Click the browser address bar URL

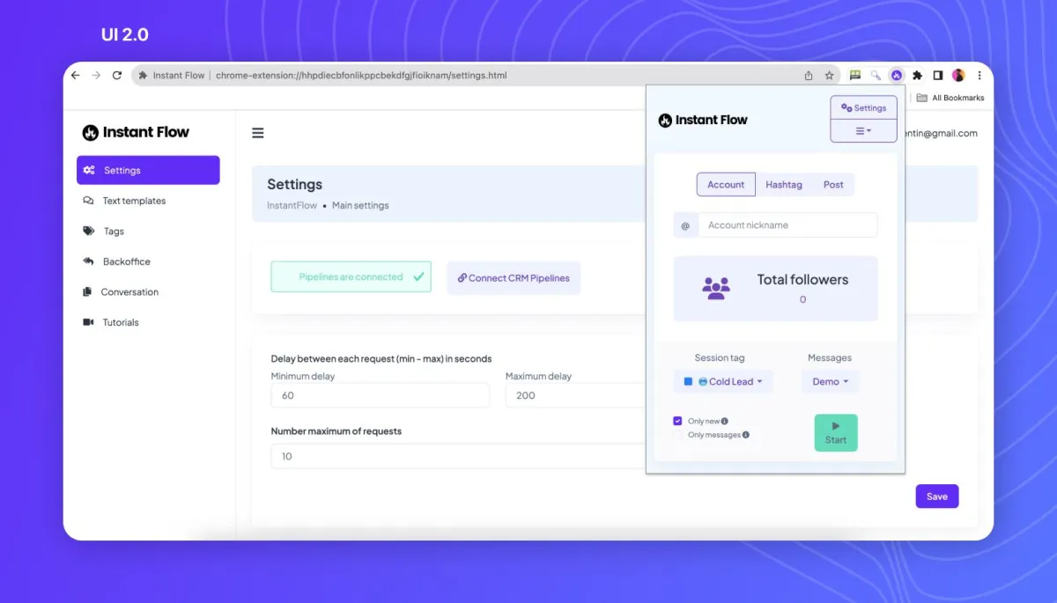(x=361, y=76)
